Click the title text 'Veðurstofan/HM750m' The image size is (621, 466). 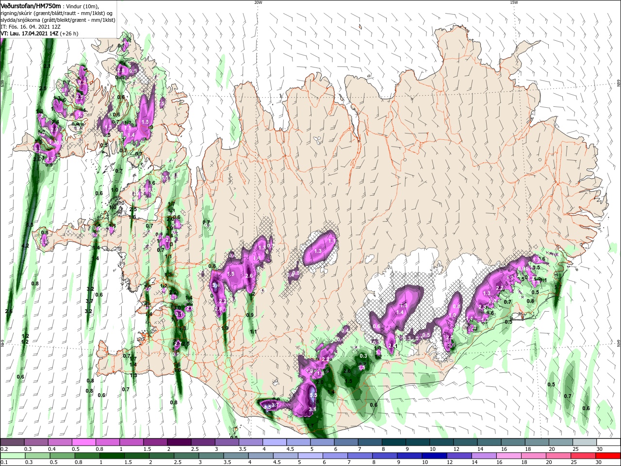click(x=31, y=6)
